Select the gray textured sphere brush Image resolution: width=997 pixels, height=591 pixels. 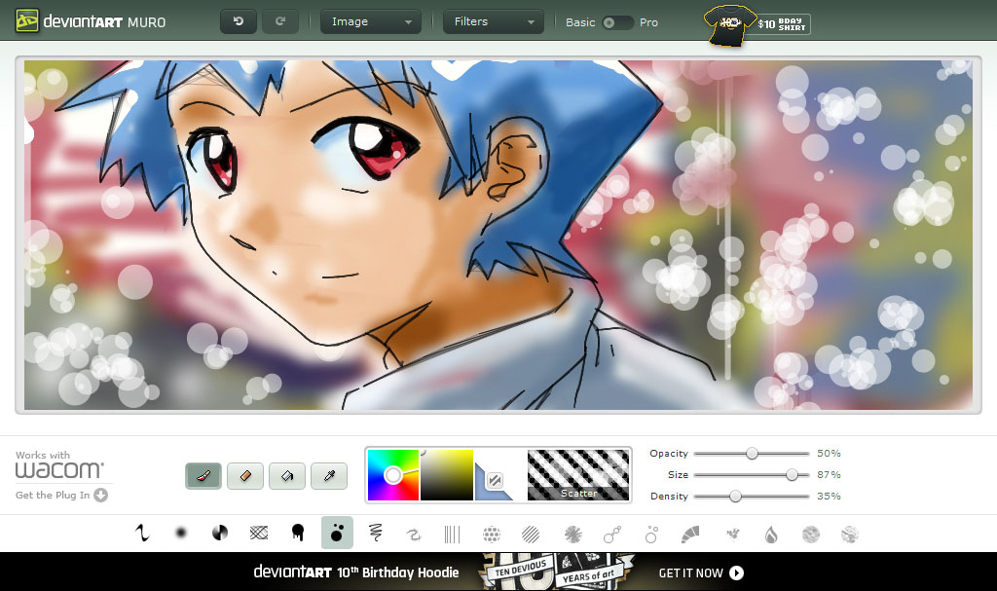[811, 535]
